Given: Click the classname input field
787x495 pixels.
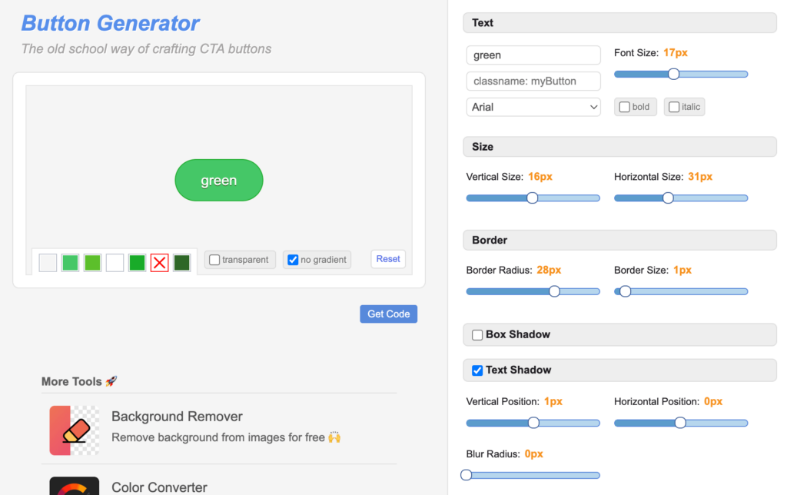Looking at the screenshot, I should coord(533,81).
